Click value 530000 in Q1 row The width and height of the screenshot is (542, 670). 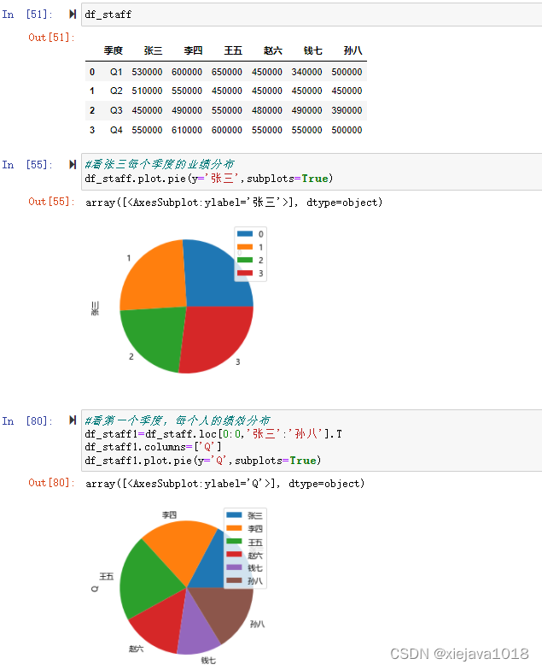[147, 72]
